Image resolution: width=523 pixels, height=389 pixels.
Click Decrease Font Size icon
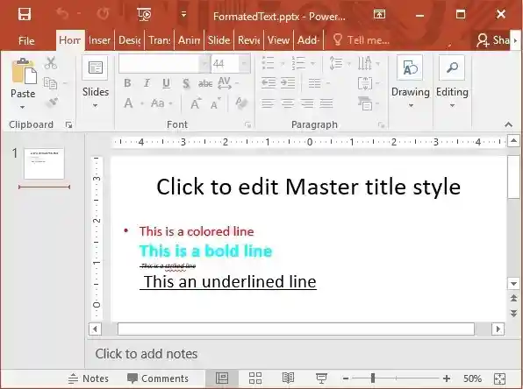click(216, 104)
